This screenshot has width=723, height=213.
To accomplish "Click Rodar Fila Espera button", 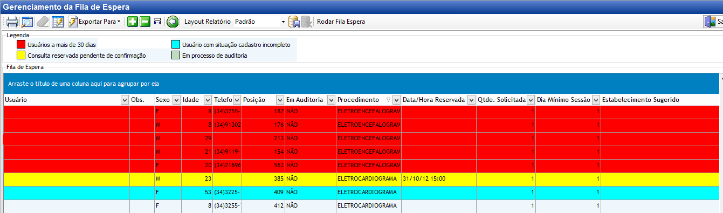I will pos(341,22).
